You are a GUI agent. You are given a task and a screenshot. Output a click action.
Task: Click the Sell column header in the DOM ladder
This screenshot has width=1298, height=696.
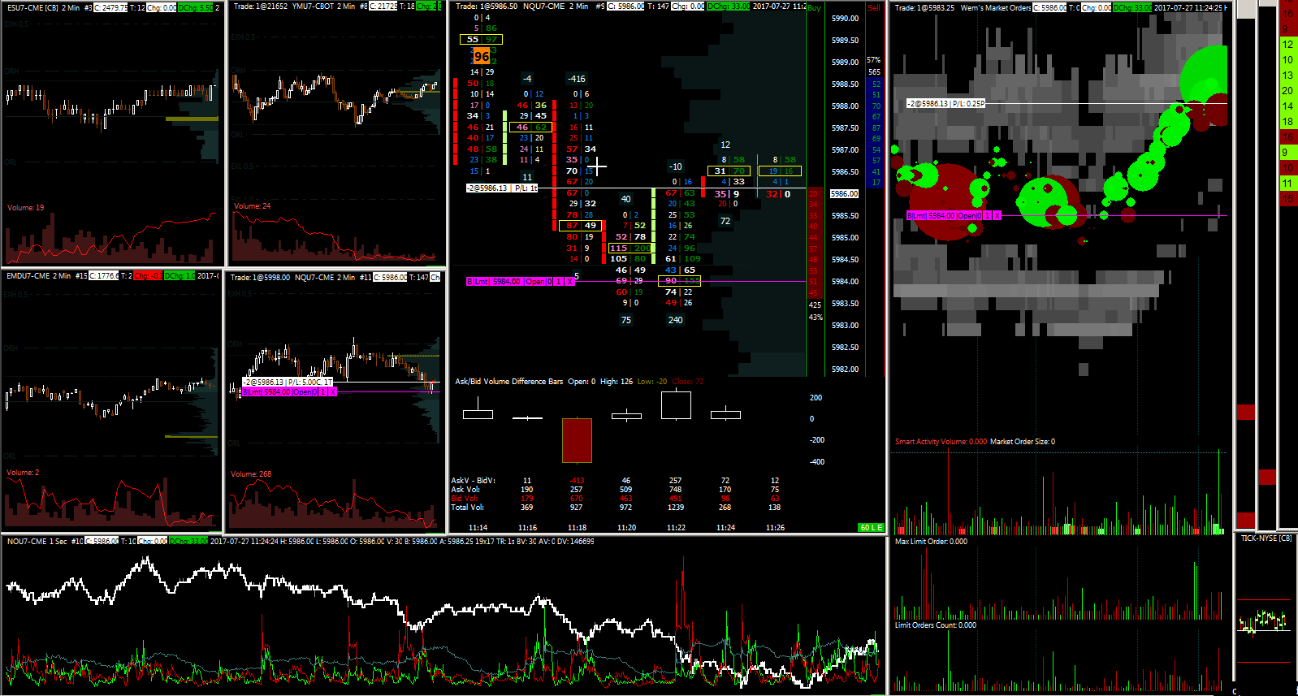point(874,8)
